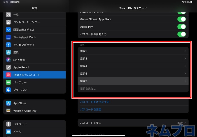Tap the Display & Brightness AA icon
The image size is (197, 137).
pyautogui.click(x=8, y=30)
